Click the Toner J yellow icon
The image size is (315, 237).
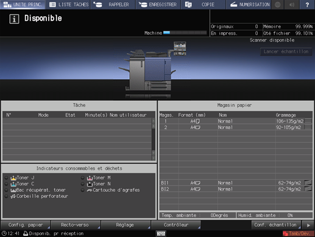click(13, 178)
